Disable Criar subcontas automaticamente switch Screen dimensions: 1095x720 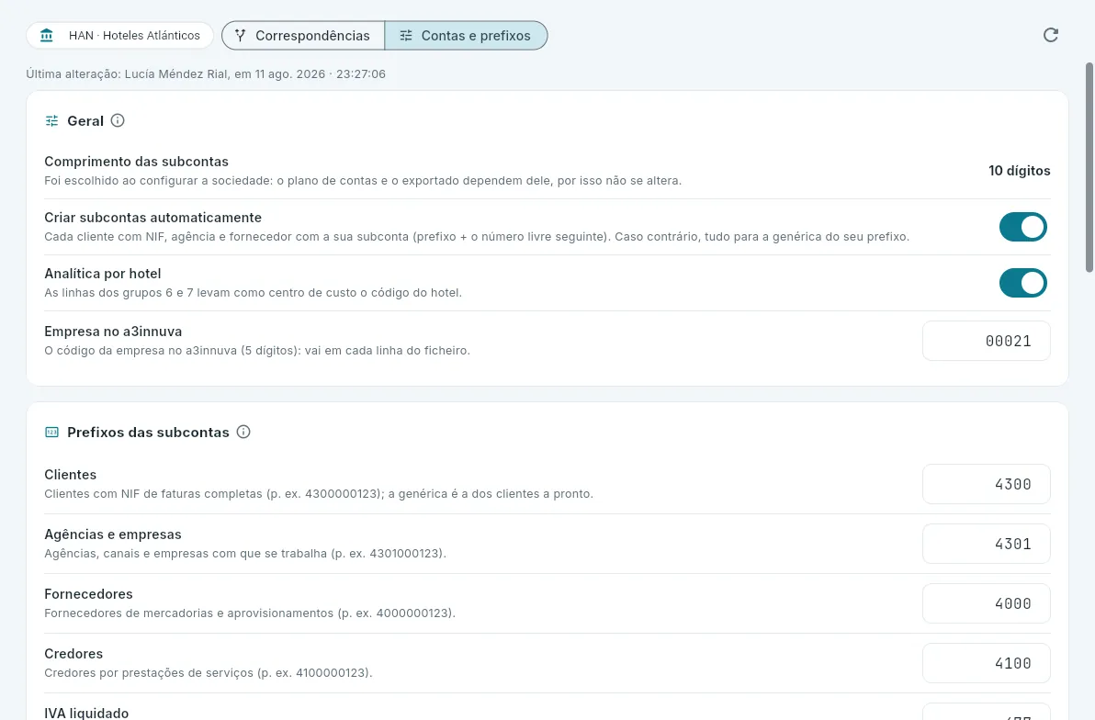coord(1023,227)
